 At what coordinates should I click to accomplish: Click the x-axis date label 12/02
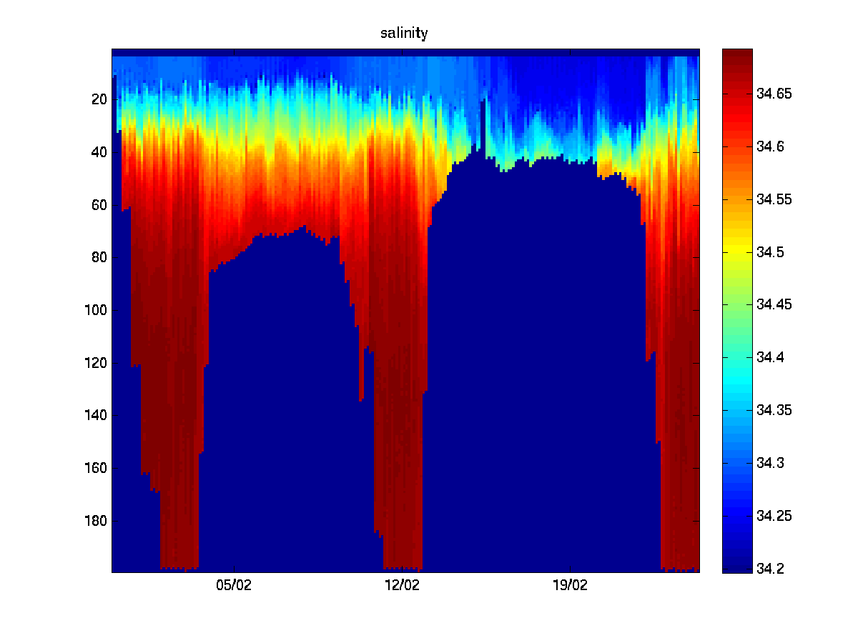(x=402, y=586)
